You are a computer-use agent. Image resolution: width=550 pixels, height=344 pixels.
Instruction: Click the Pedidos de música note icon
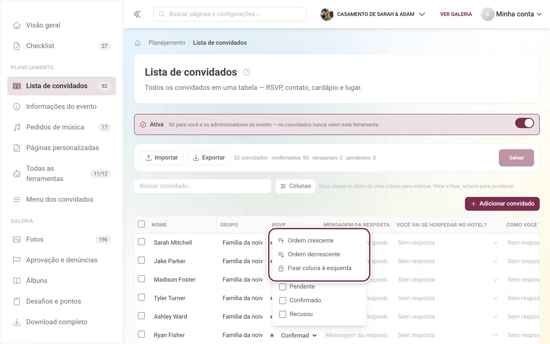coord(17,127)
